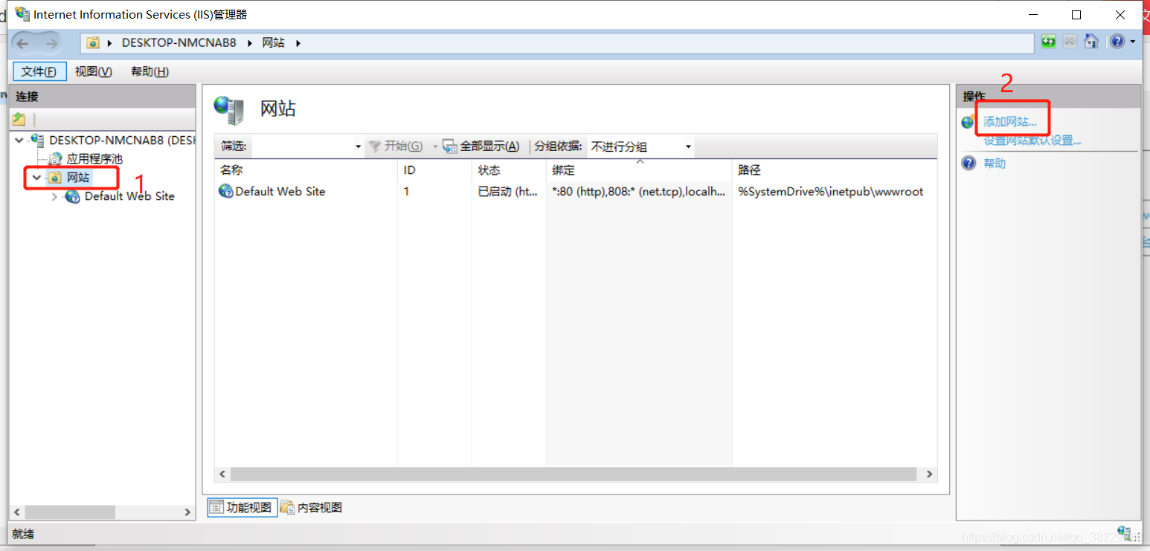Image resolution: width=1150 pixels, height=551 pixels.
Task: Click the Home icon in address bar
Action: [x=1091, y=42]
